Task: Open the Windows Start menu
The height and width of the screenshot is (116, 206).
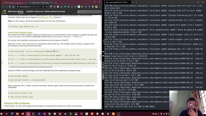Action: point(1,114)
